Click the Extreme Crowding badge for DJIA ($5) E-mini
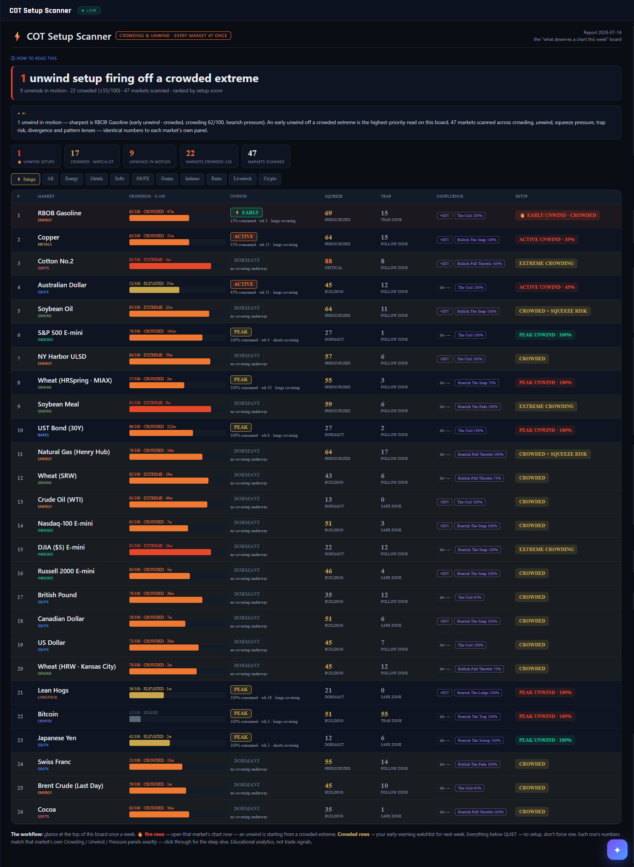Screen dimensions: 634x867 [x=546, y=549]
